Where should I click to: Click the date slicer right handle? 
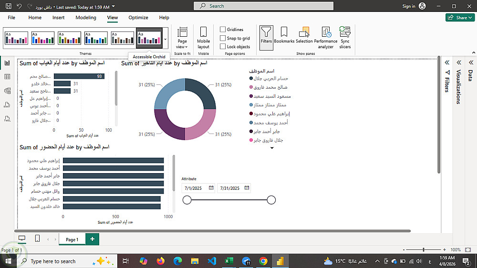pyautogui.click(x=271, y=200)
